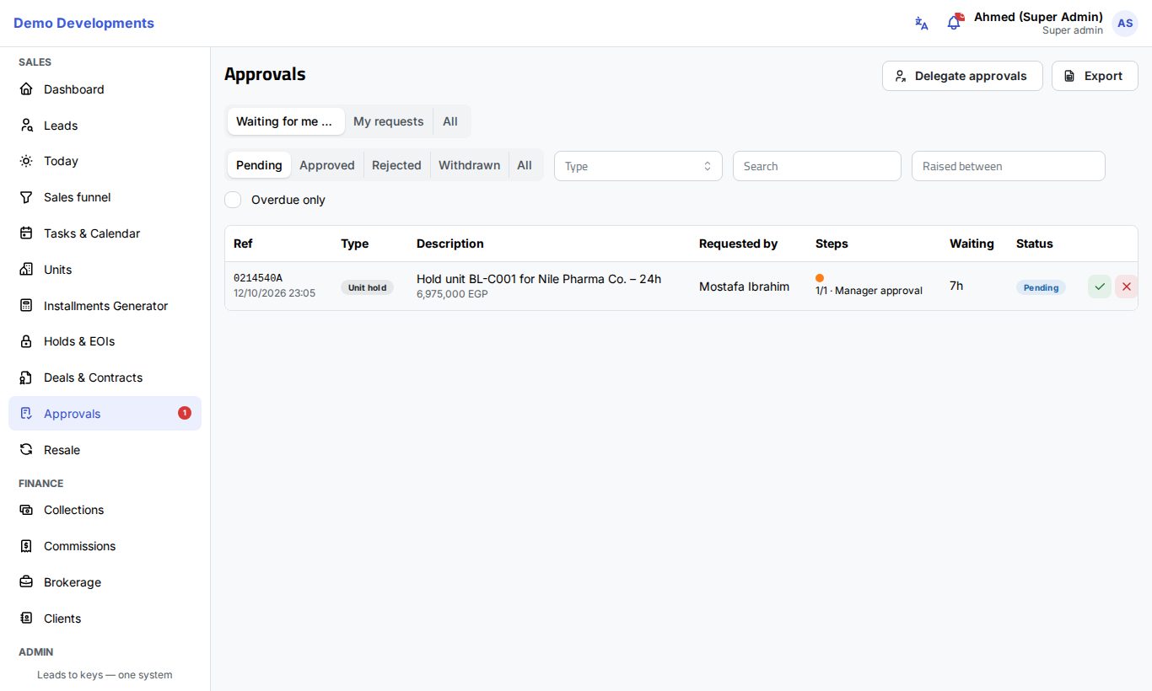Click the Delegate approvals button
1152x691 pixels.
pyautogui.click(x=962, y=76)
